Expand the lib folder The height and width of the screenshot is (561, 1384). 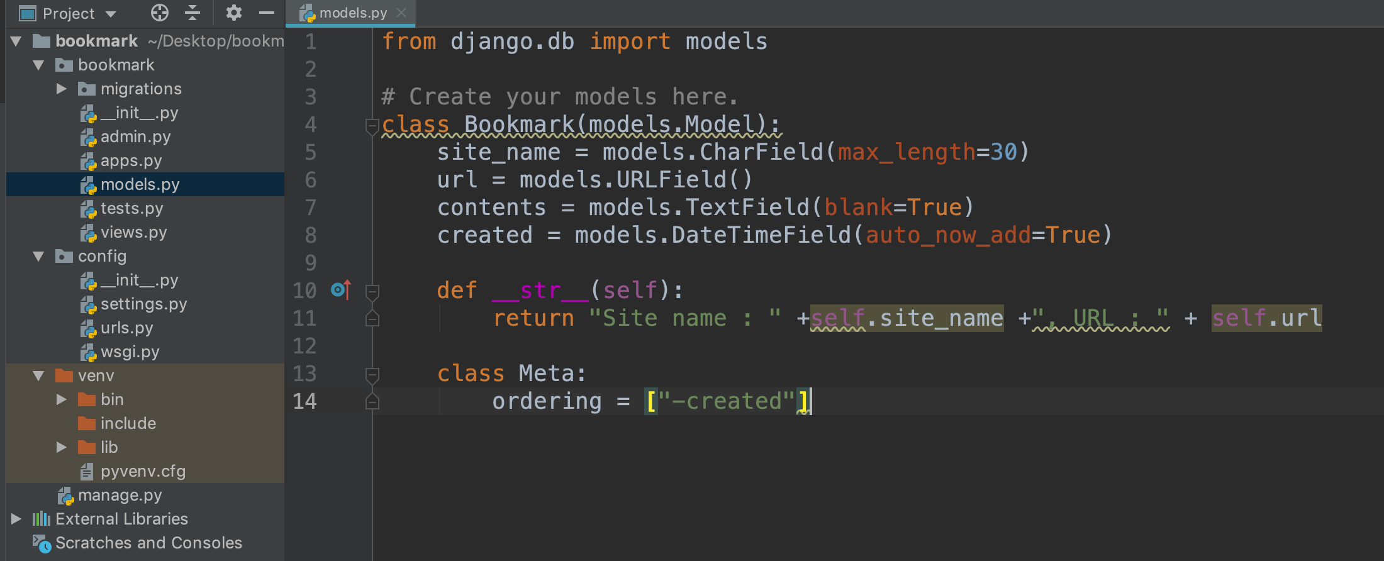point(62,447)
